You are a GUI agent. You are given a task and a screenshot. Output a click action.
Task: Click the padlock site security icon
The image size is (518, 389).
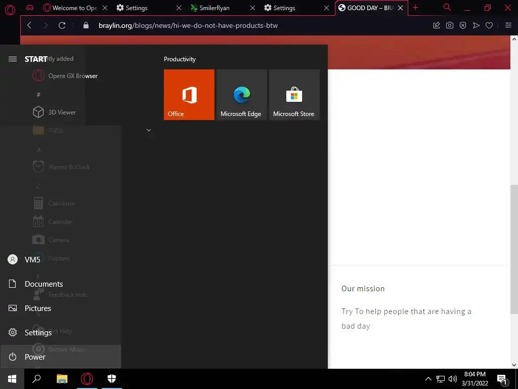[86, 25]
